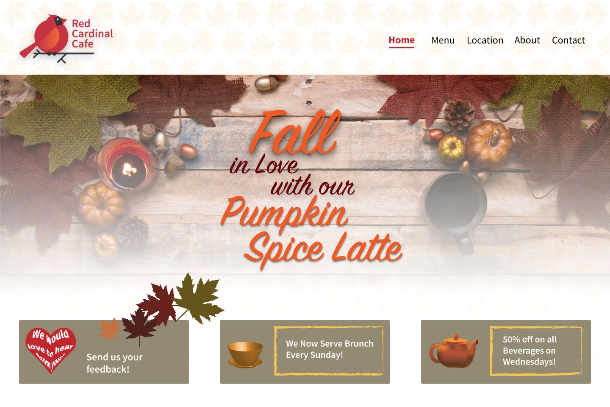Click the orange teapot icon
The width and height of the screenshot is (610, 407).
click(454, 351)
